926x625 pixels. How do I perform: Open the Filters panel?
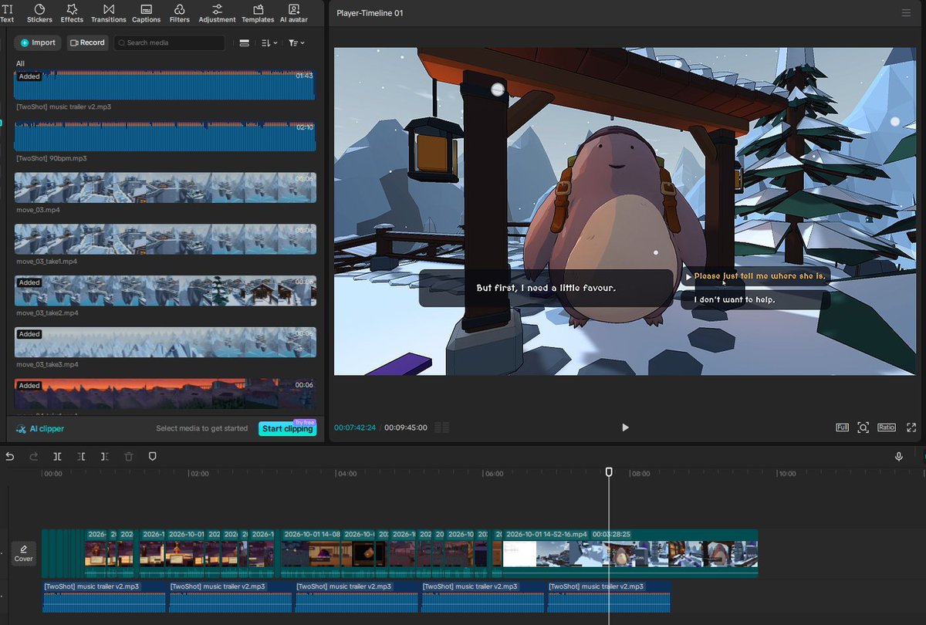(x=180, y=12)
